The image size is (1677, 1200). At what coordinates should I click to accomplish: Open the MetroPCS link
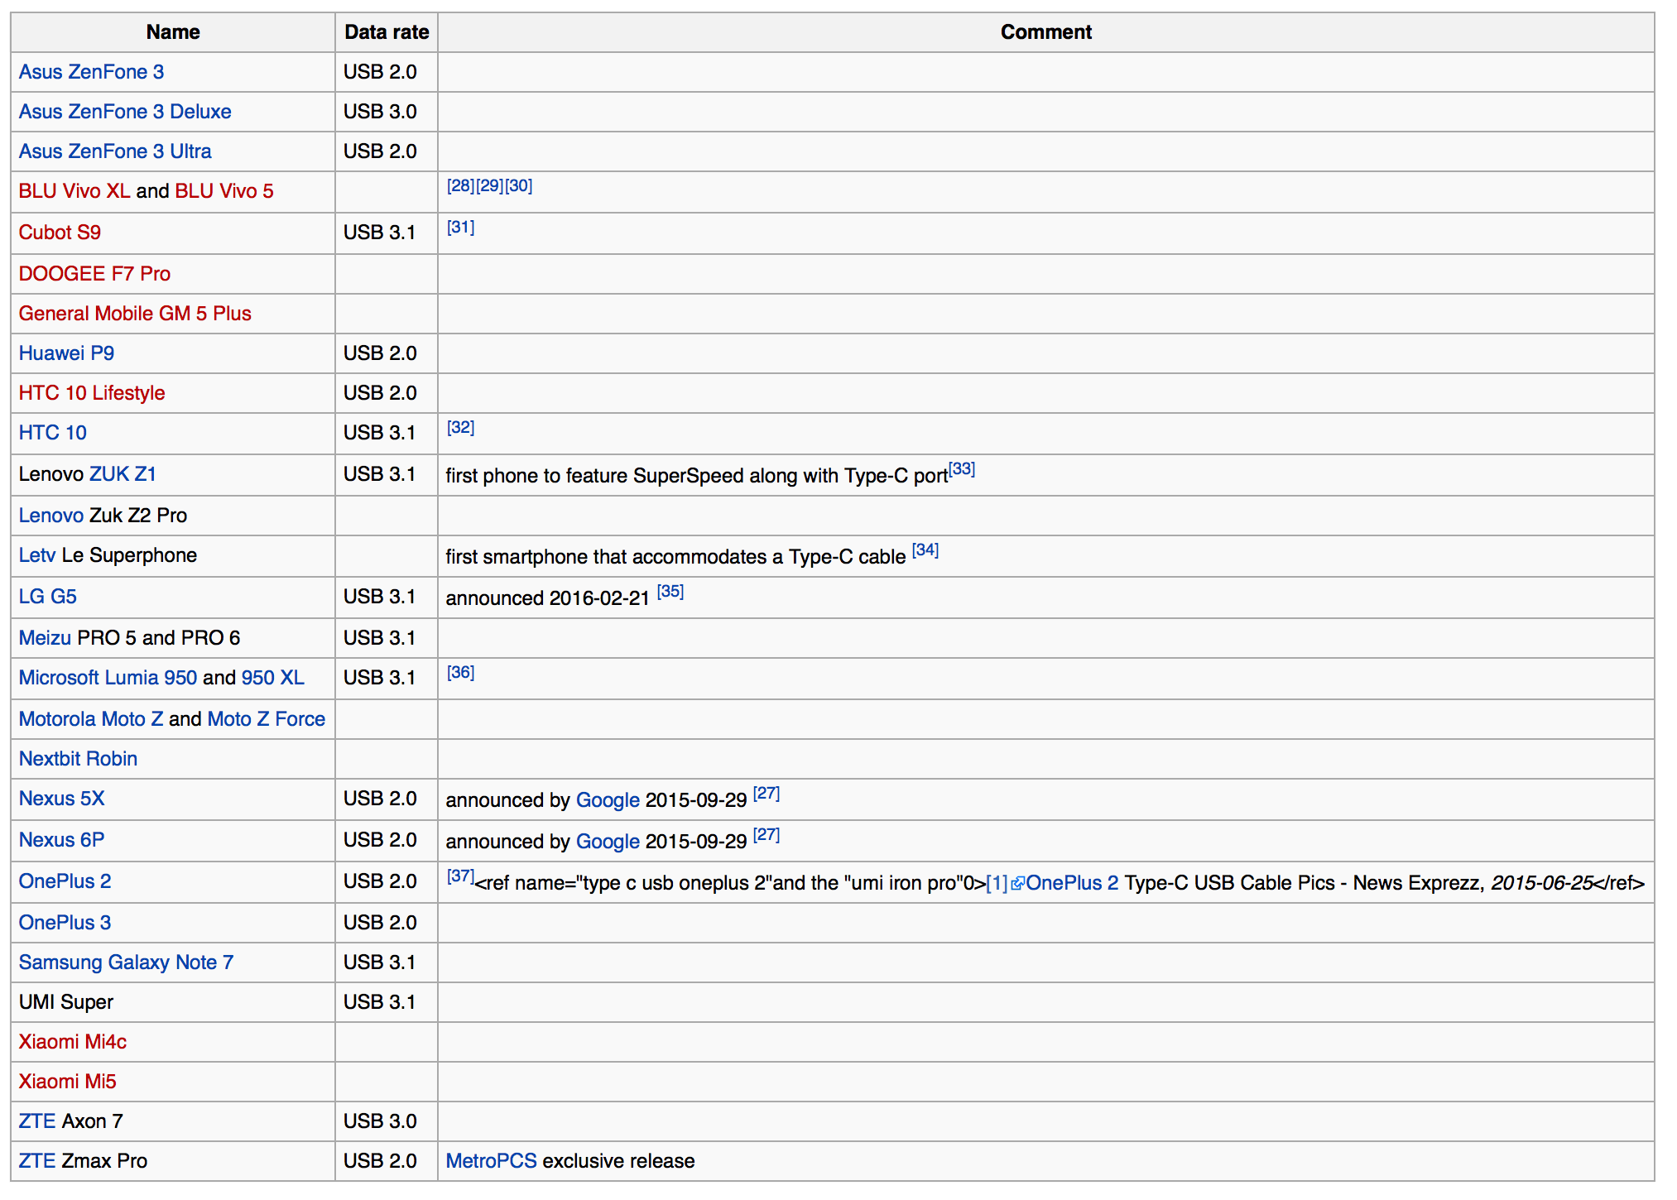(492, 1161)
